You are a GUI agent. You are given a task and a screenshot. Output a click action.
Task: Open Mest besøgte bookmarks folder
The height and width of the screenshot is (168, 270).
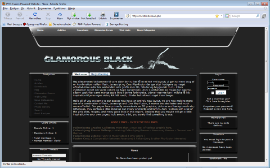(13, 24)
